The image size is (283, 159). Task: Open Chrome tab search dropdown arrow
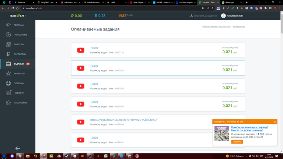(x=259, y=2)
